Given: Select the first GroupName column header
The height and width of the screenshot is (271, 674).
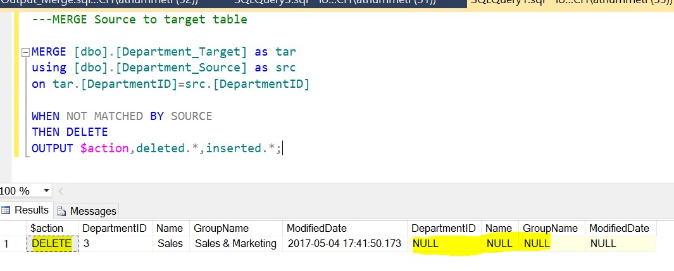Looking at the screenshot, I should click(235, 228).
